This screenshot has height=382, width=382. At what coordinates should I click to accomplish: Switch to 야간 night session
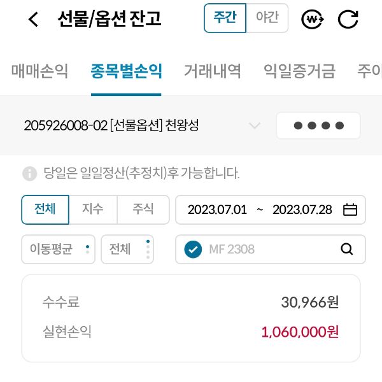(267, 18)
